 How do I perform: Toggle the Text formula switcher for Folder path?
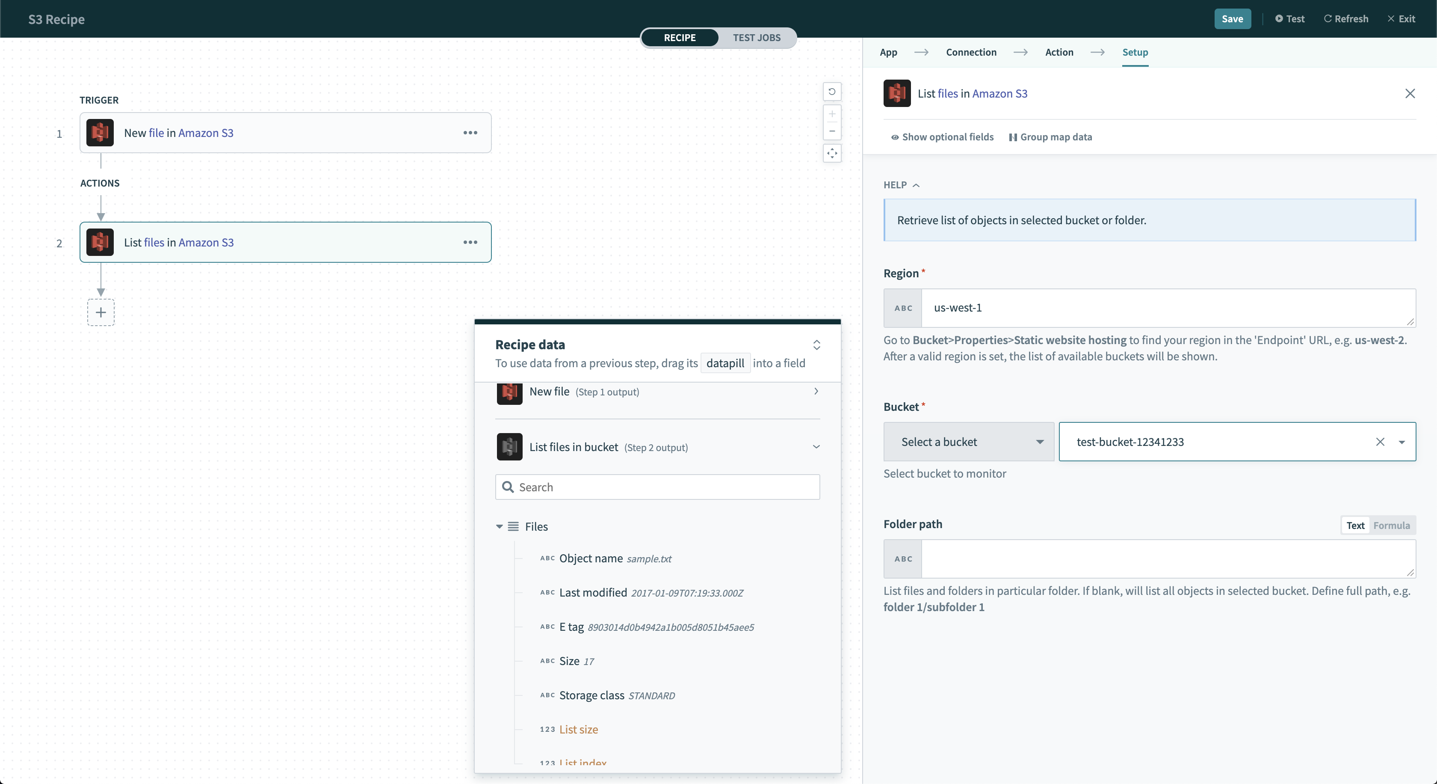point(1393,525)
